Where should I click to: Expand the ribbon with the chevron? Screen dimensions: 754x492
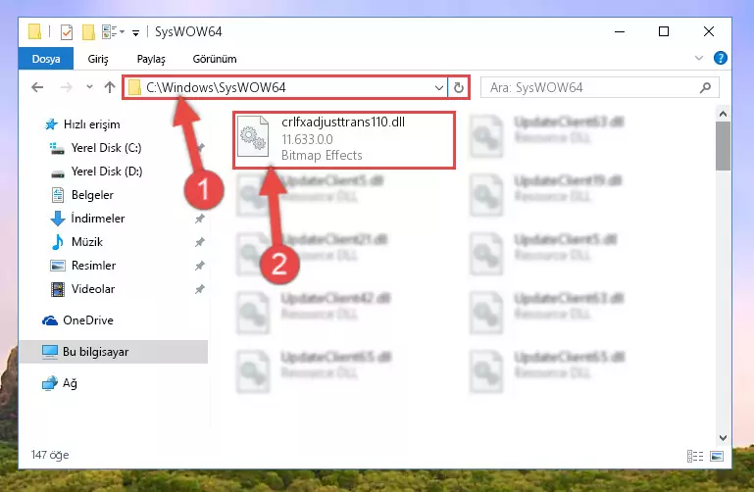(x=699, y=58)
